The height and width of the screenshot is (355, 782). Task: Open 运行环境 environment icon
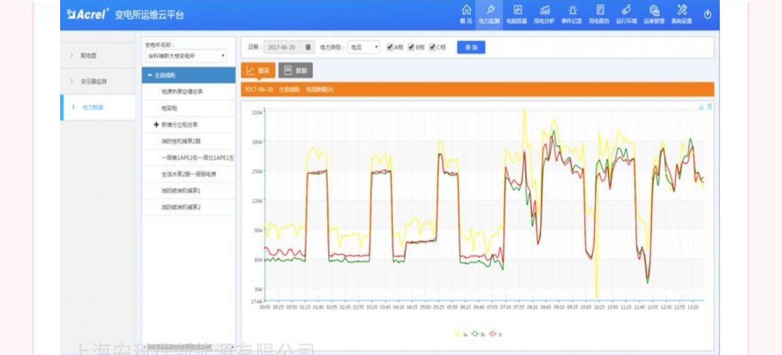626,11
